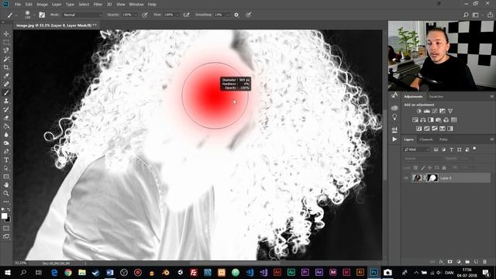The width and height of the screenshot is (496, 279).
Task: Select the Pen tool
Action: click(6, 151)
